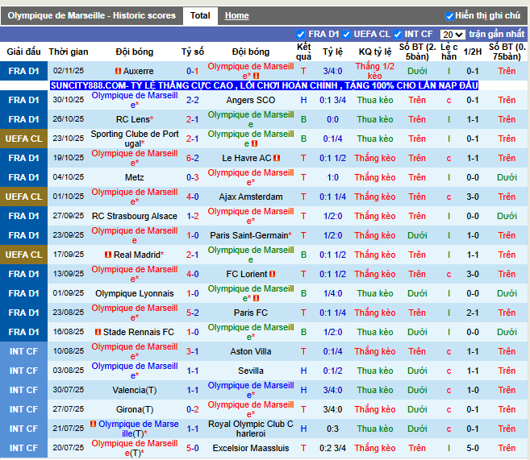Select the 6-2 score on 19/10/25
The image size is (530, 460).
(192, 158)
